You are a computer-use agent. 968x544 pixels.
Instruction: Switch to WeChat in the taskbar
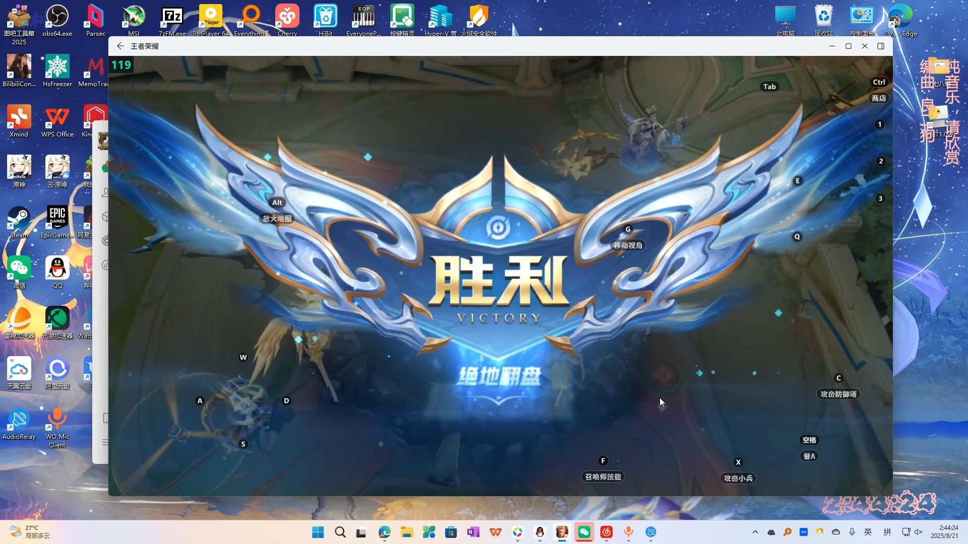point(584,532)
